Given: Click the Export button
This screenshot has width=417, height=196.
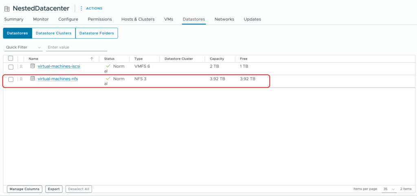Looking at the screenshot, I should (53, 189).
